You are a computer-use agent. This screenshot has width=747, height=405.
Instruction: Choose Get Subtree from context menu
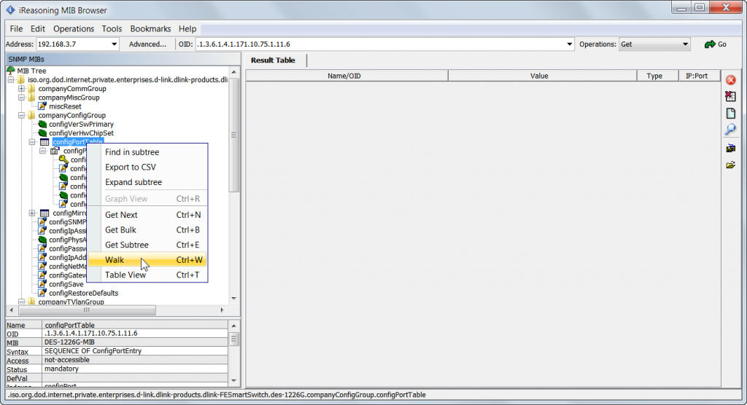(x=147, y=245)
